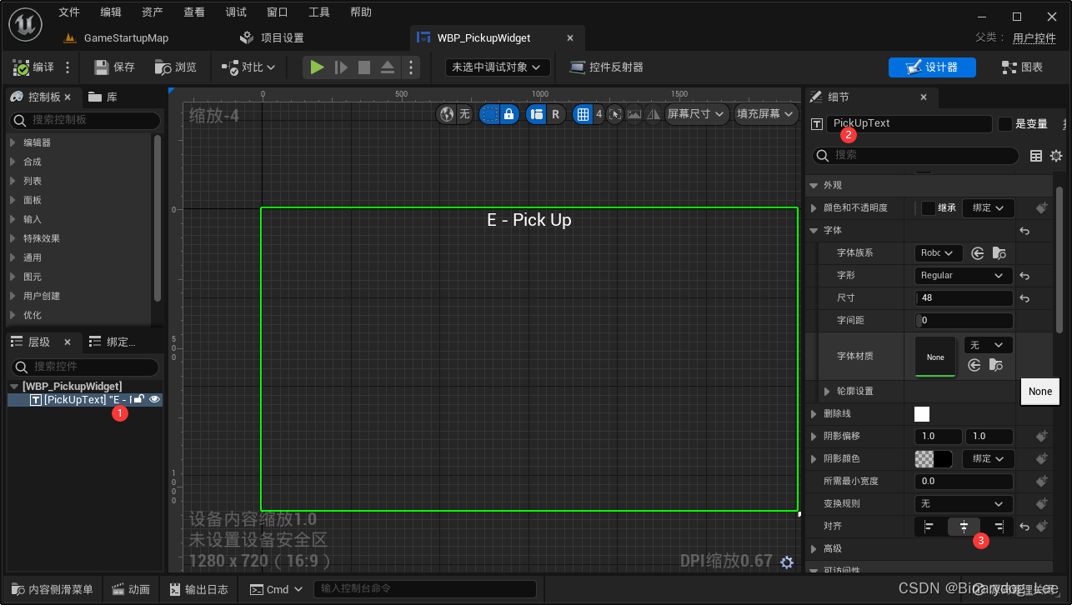Open the 输出日志 output log
The width and height of the screenshot is (1072, 605).
[198, 589]
